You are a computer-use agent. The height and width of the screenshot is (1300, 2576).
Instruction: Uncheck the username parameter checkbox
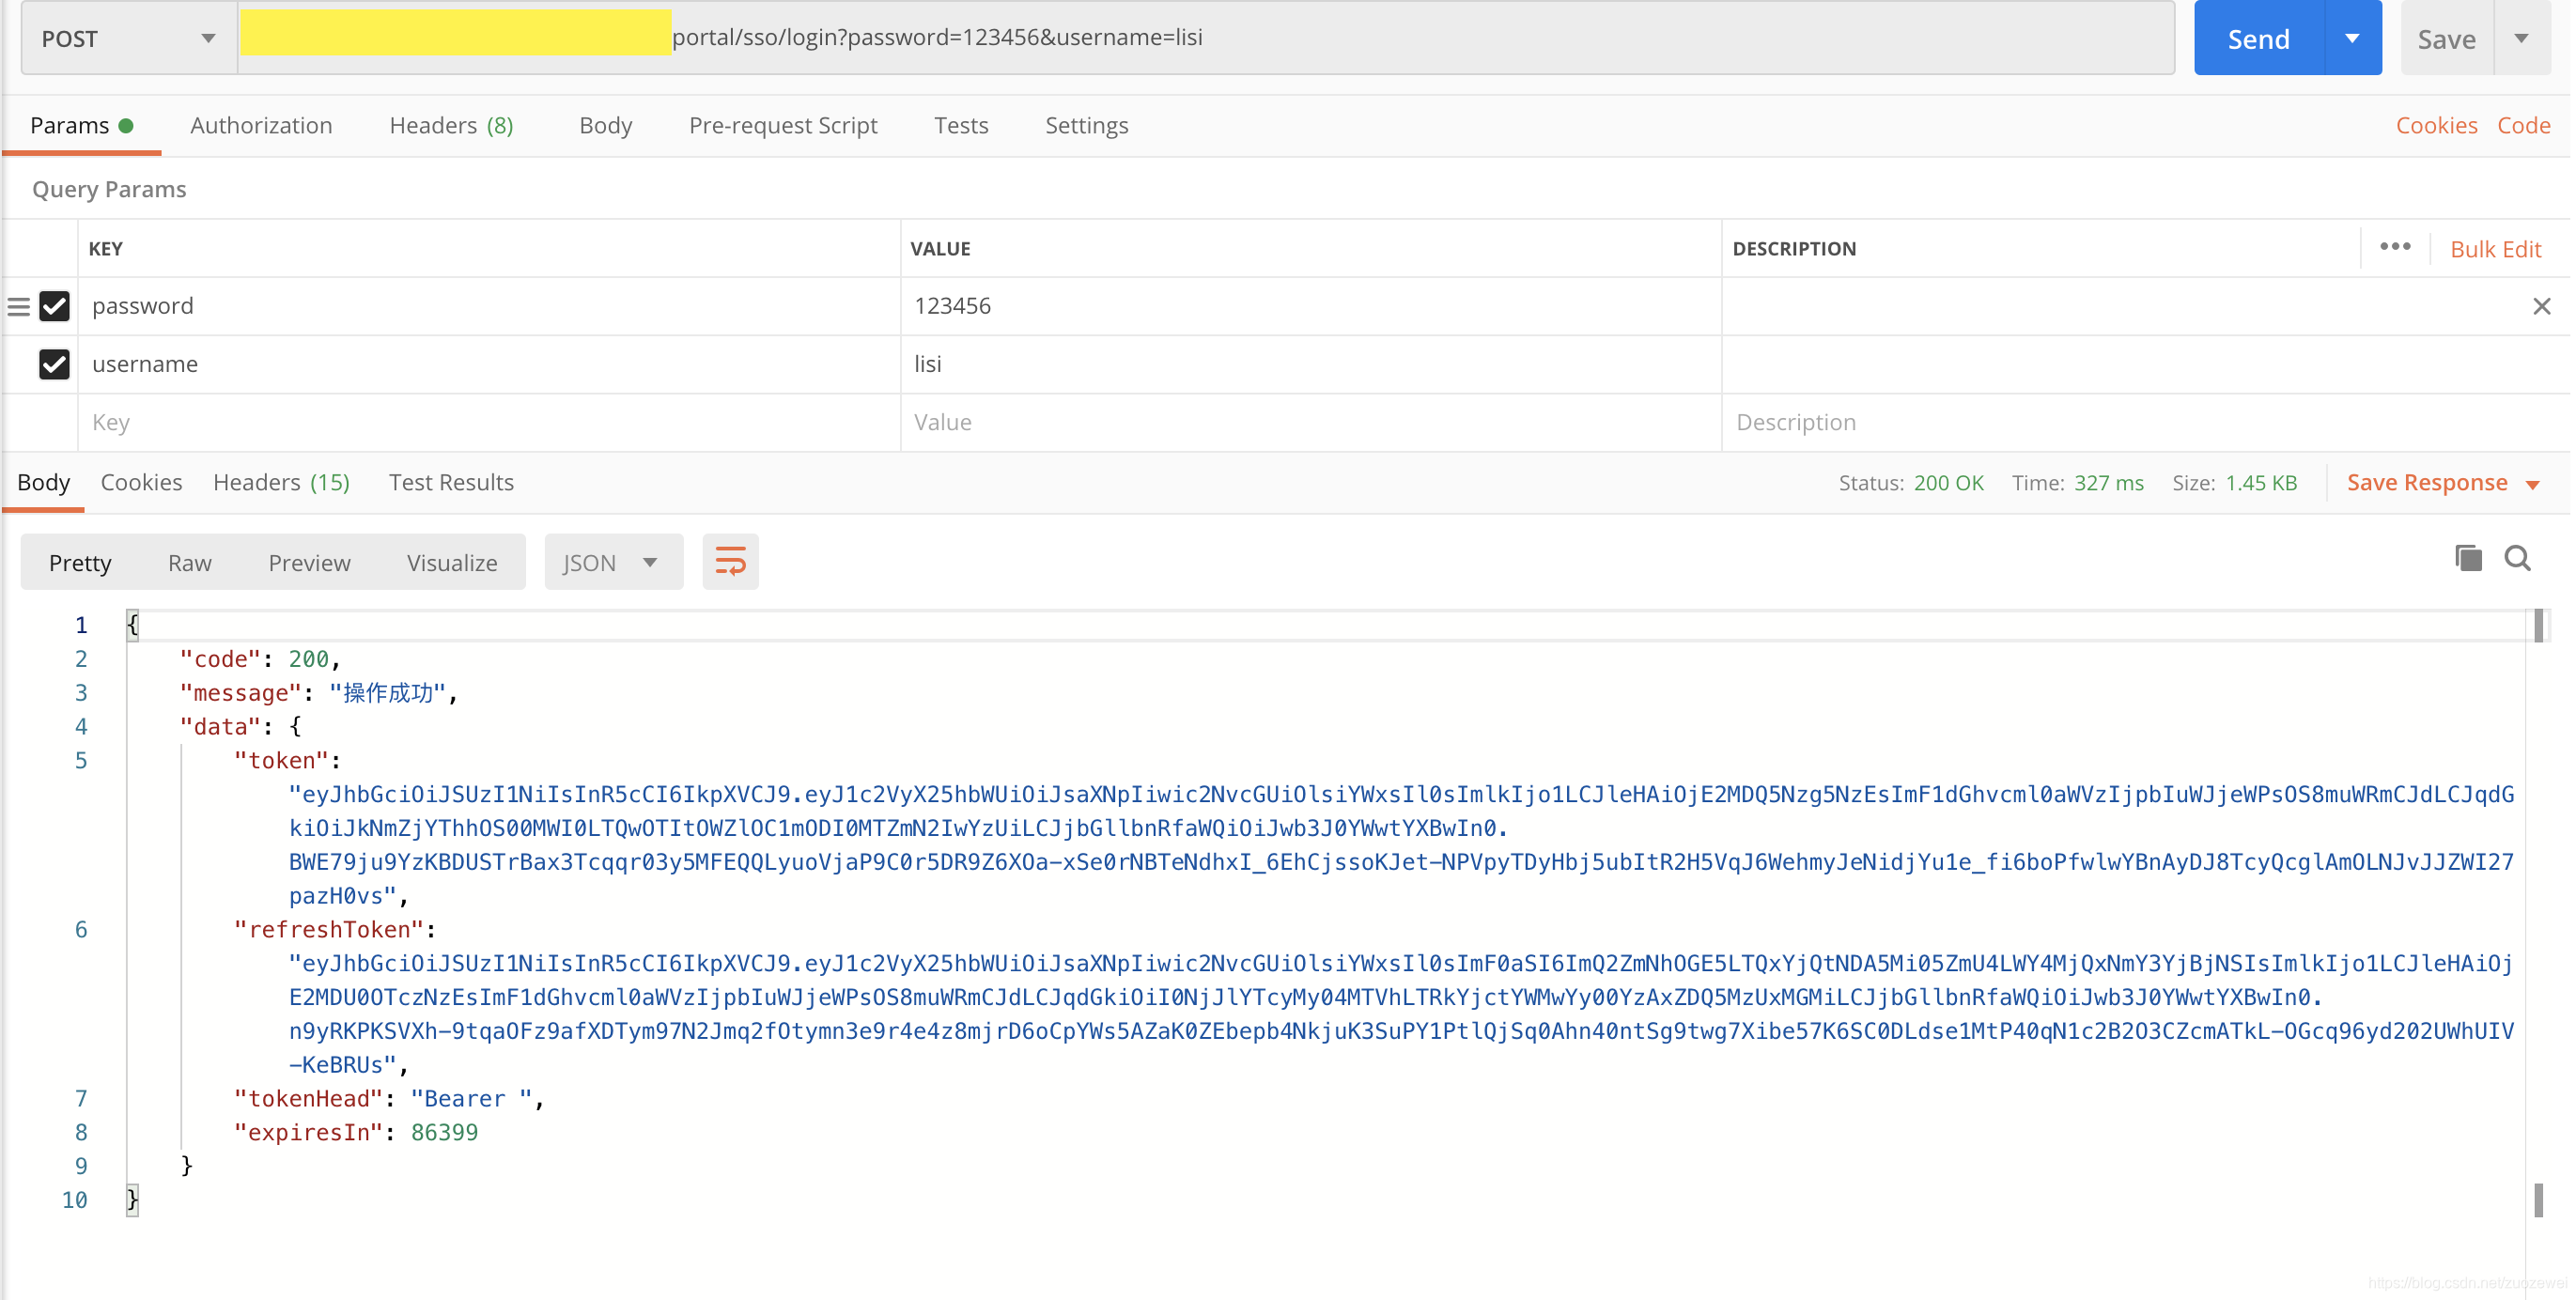[54, 364]
